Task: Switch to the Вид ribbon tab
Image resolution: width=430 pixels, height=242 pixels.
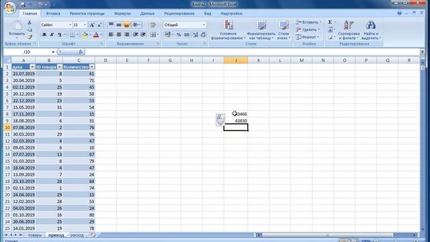Action: click(208, 13)
